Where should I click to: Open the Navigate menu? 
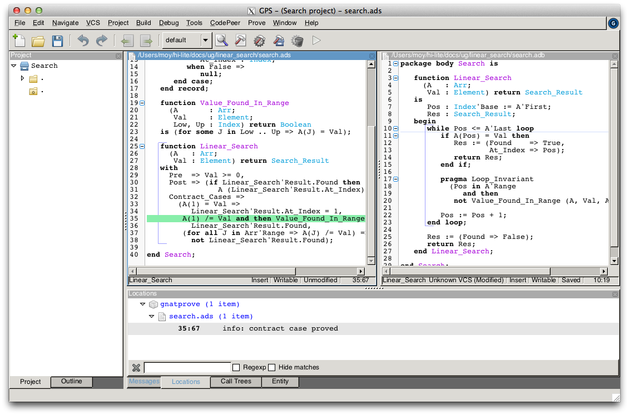click(66, 23)
